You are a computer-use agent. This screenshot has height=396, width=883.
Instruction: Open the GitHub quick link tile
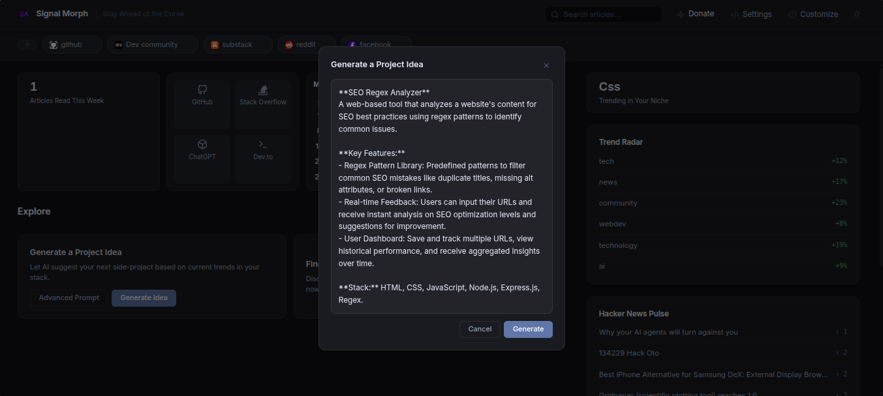coord(202,104)
